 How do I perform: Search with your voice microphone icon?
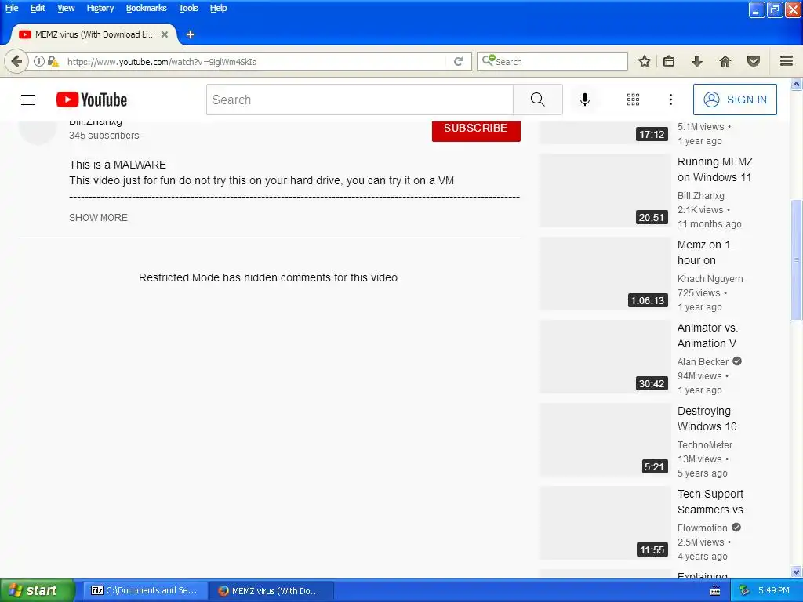(x=584, y=100)
